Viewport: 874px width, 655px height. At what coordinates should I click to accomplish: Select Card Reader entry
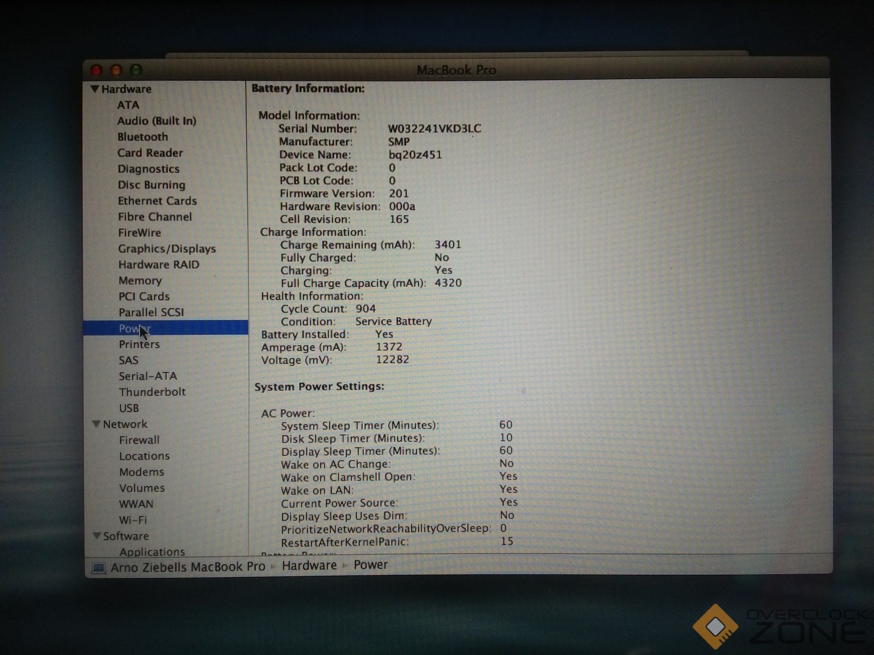(x=150, y=153)
